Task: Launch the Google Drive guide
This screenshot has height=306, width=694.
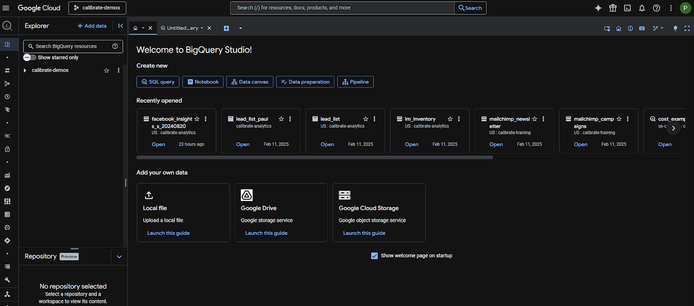Action: (266, 233)
